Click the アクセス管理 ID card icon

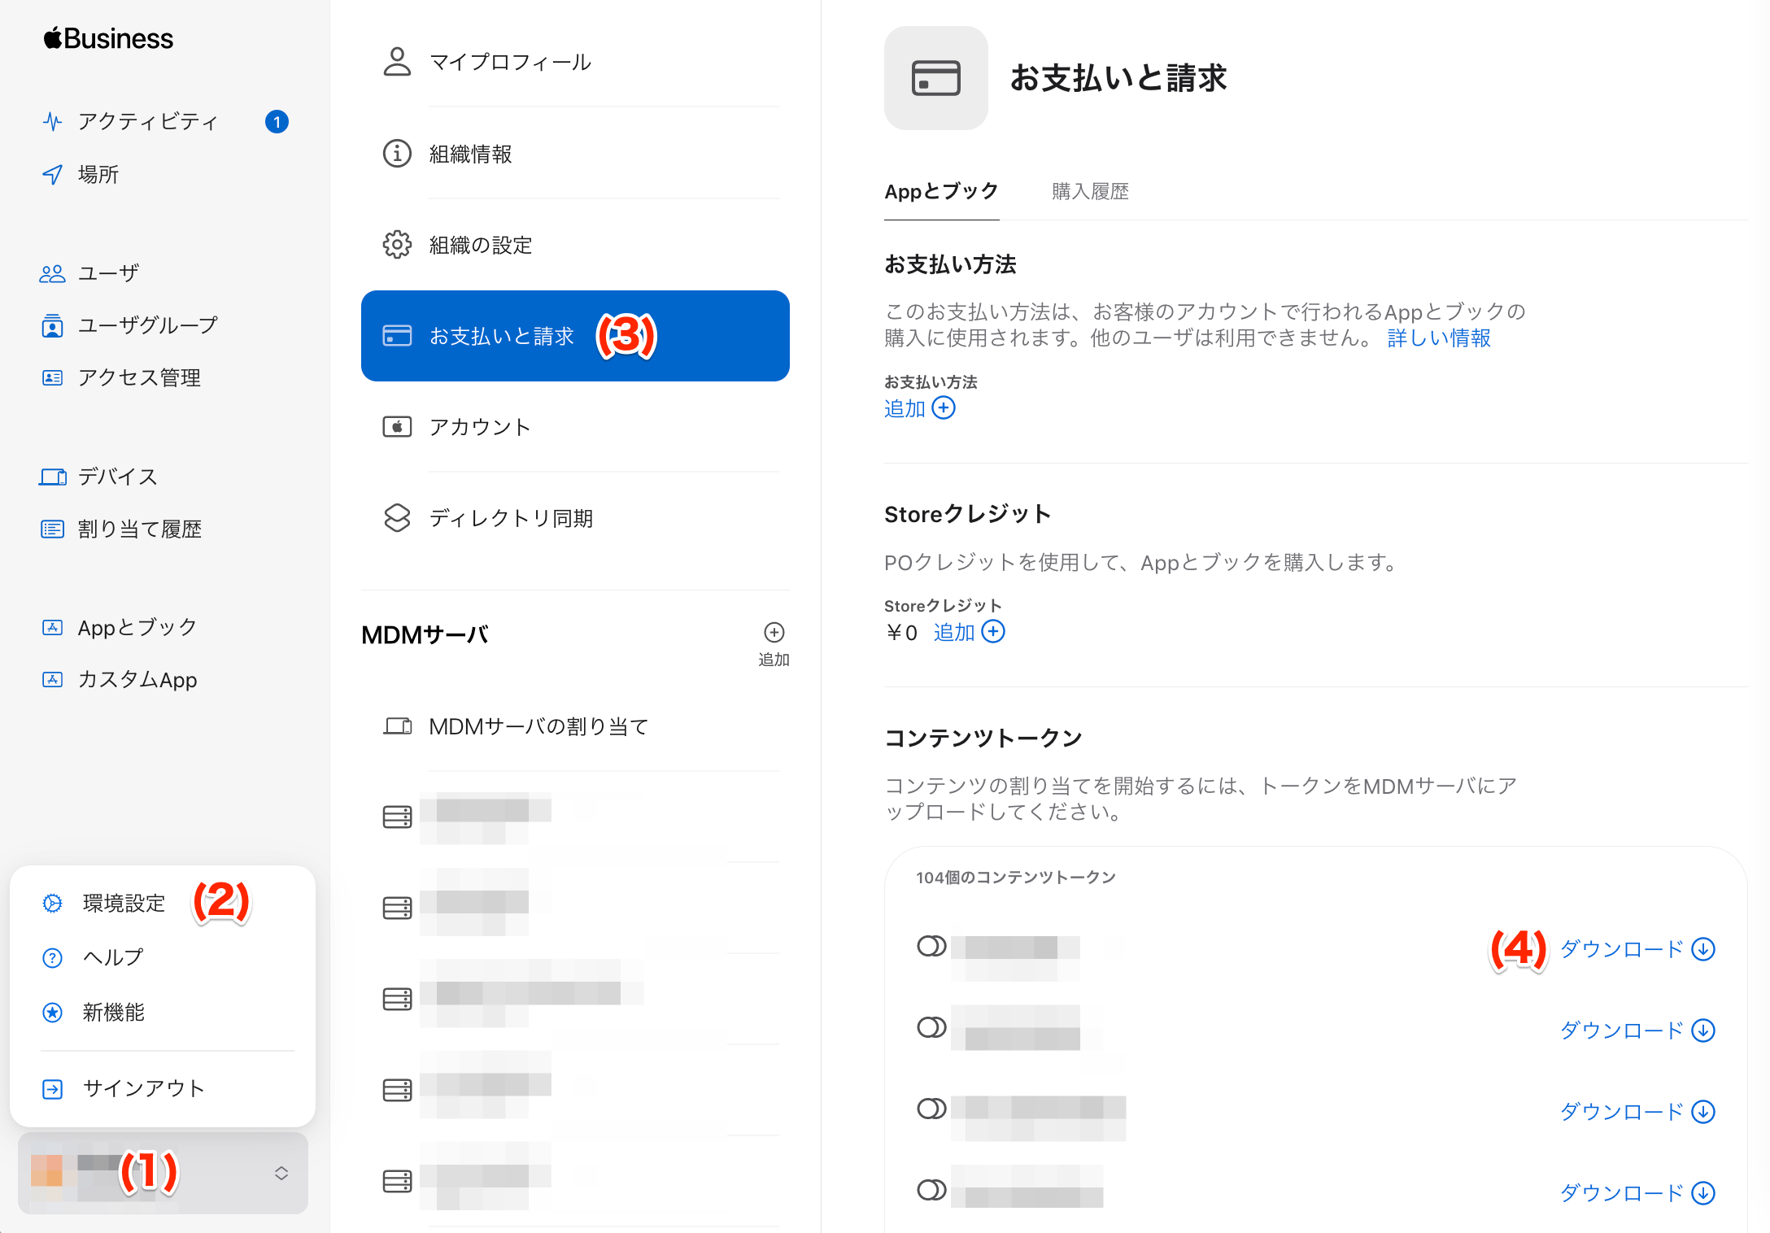click(52, 378)
